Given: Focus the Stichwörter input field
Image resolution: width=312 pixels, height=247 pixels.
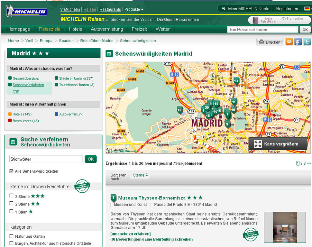Looking at the screenshot, I should click(46, 159).
